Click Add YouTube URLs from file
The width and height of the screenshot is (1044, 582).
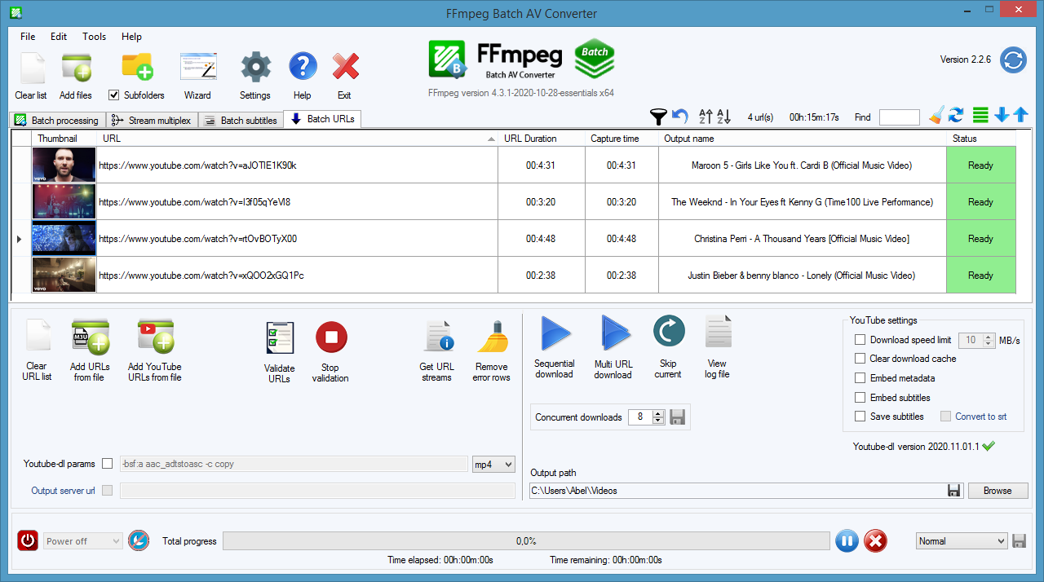(x=156, y=336)
